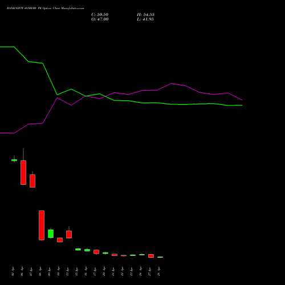Select the 23 Apr date label
285x285 pixels.
[x=132, y=271]
